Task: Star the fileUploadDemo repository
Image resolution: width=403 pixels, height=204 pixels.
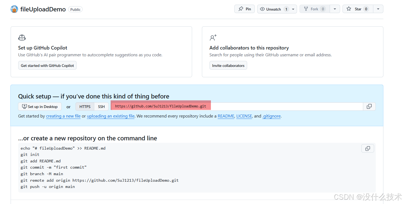Action: coord(357,9)
